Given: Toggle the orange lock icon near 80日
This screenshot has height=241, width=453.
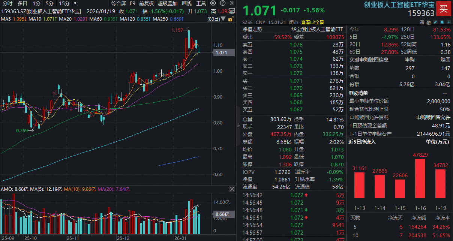Looking at the screenshot, I should 231,19.
